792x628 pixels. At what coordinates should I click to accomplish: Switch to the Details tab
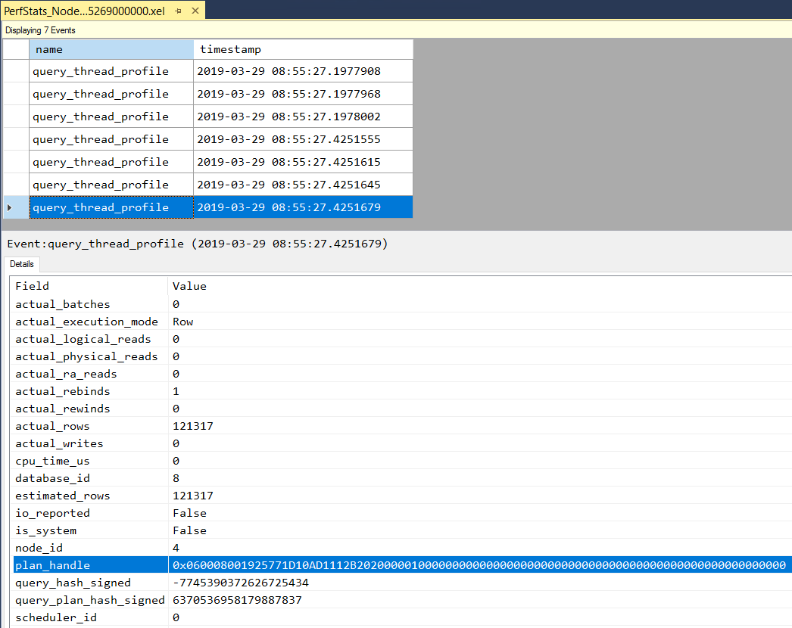22,264
